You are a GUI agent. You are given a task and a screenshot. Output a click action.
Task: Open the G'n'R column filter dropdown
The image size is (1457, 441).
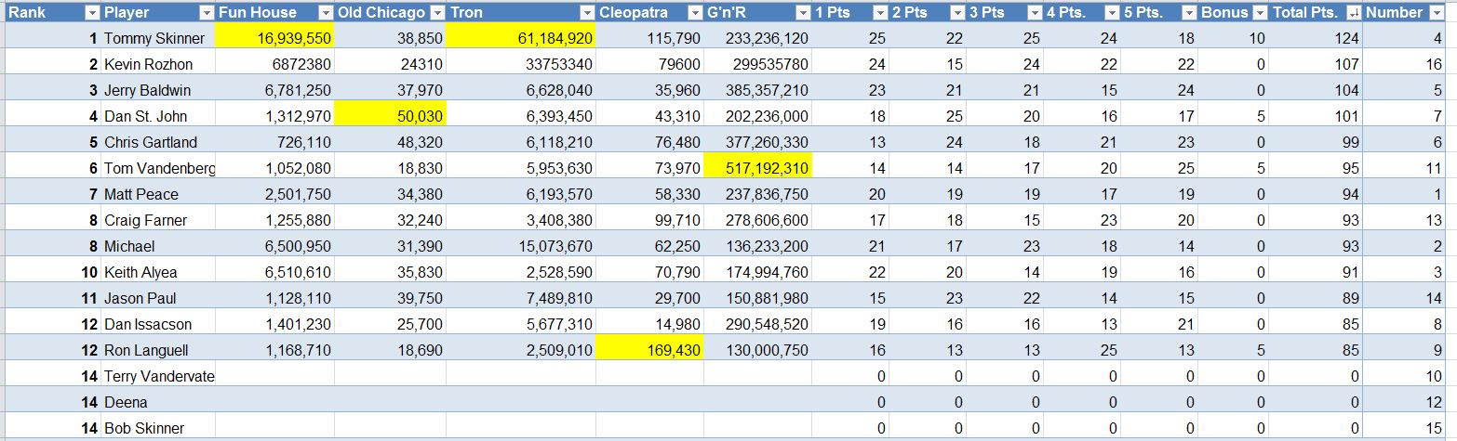tap(801, 13)
